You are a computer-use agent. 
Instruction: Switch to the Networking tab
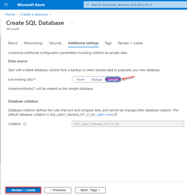(33, 43)
